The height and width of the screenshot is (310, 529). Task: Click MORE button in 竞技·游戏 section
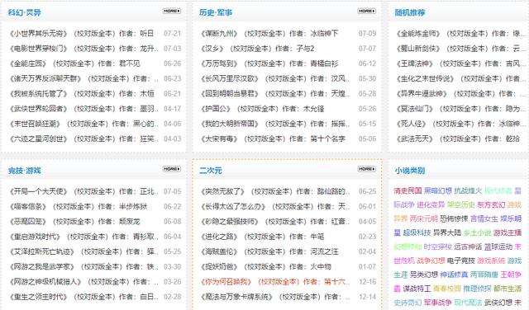172,169
